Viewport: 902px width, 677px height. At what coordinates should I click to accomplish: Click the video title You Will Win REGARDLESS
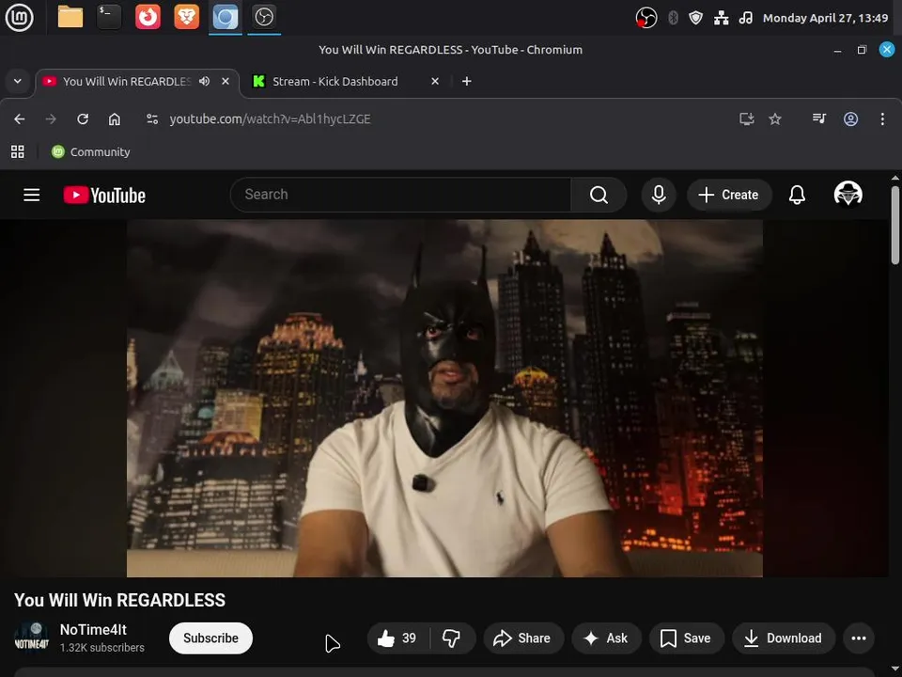click(x=119, y=600)
